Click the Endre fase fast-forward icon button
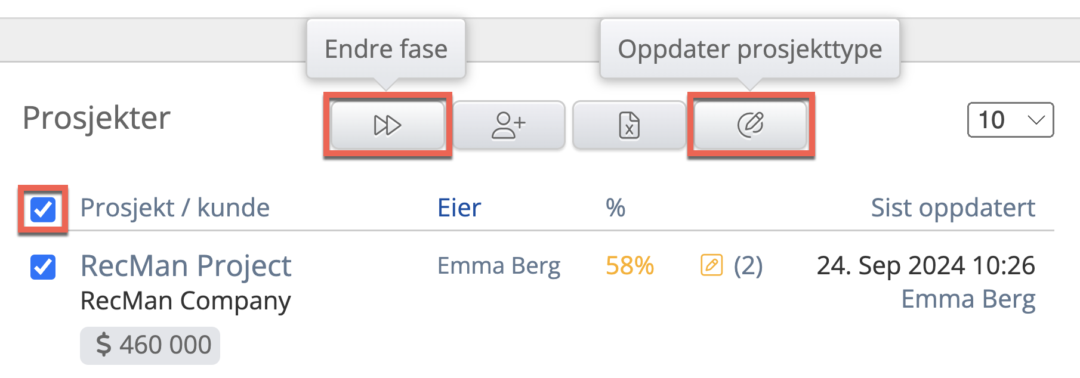The width and height of the screenshot is (1080, 378). click(387, 125)
